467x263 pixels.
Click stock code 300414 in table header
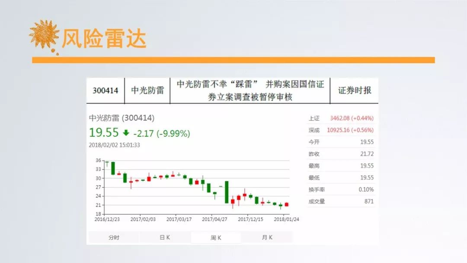tap(106, 90)
